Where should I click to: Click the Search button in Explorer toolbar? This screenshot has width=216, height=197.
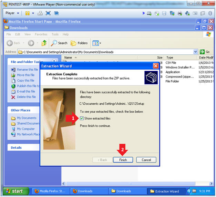(x=59, y=43)
